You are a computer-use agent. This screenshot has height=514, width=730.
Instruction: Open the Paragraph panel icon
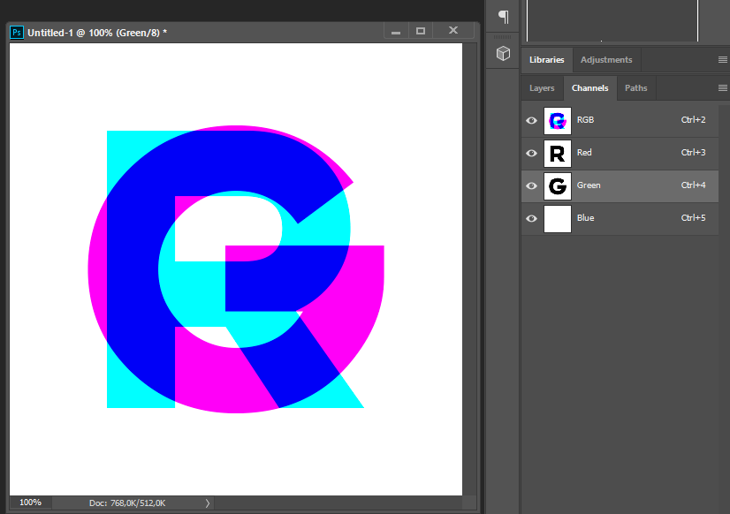(503, 16)
